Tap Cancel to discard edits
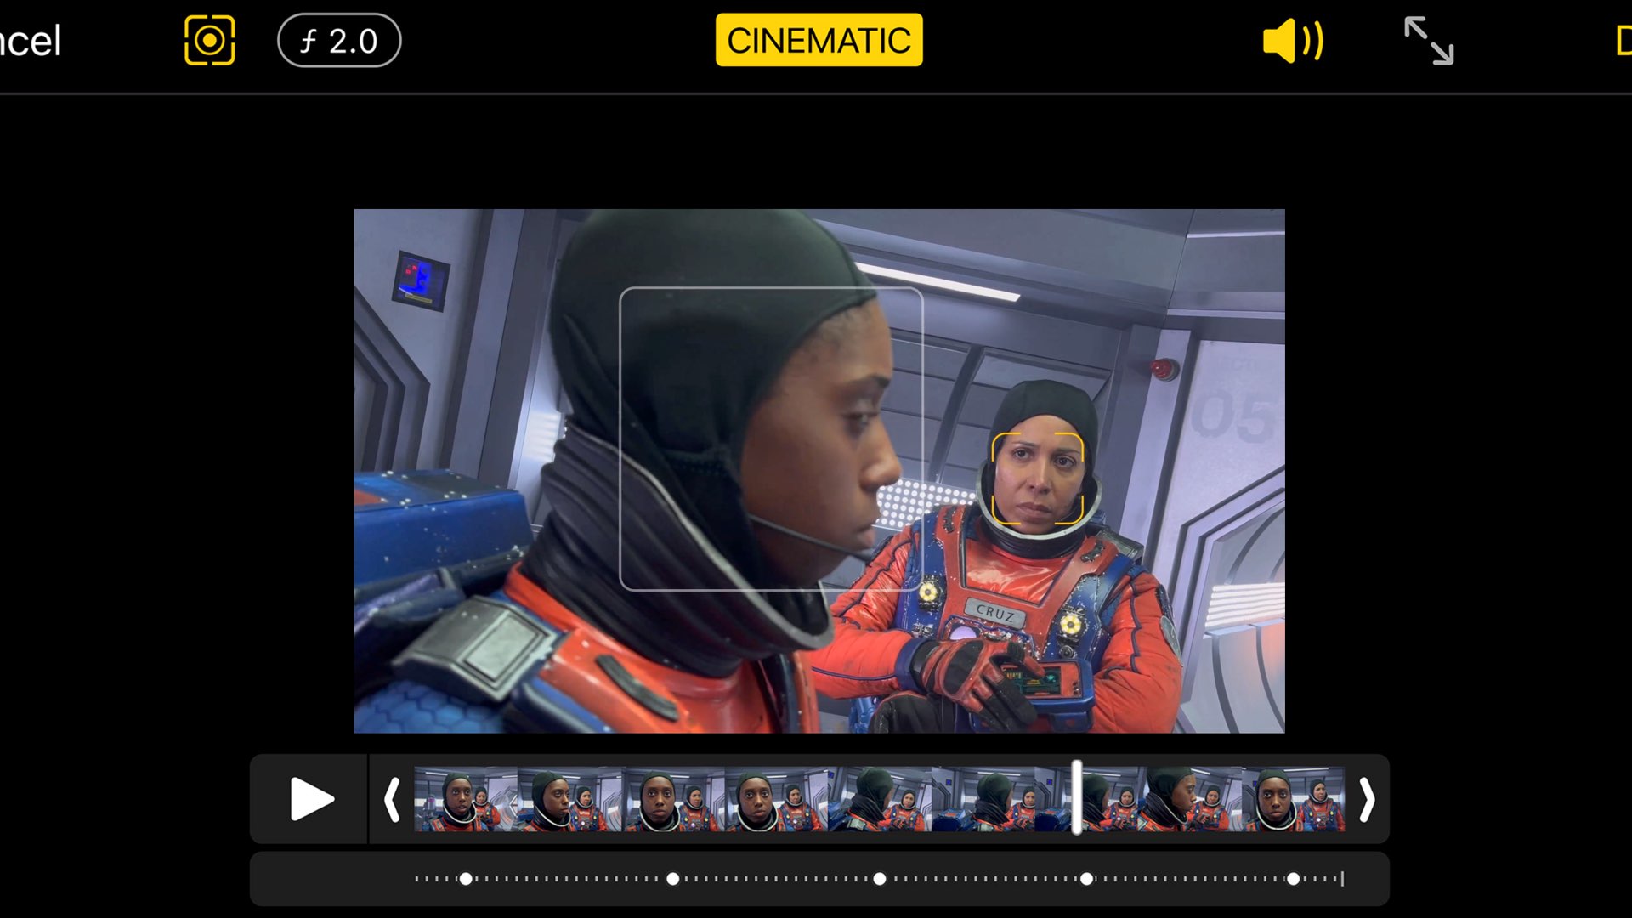The width and height of the screenshot is (1632, 918). coord(31,37)
